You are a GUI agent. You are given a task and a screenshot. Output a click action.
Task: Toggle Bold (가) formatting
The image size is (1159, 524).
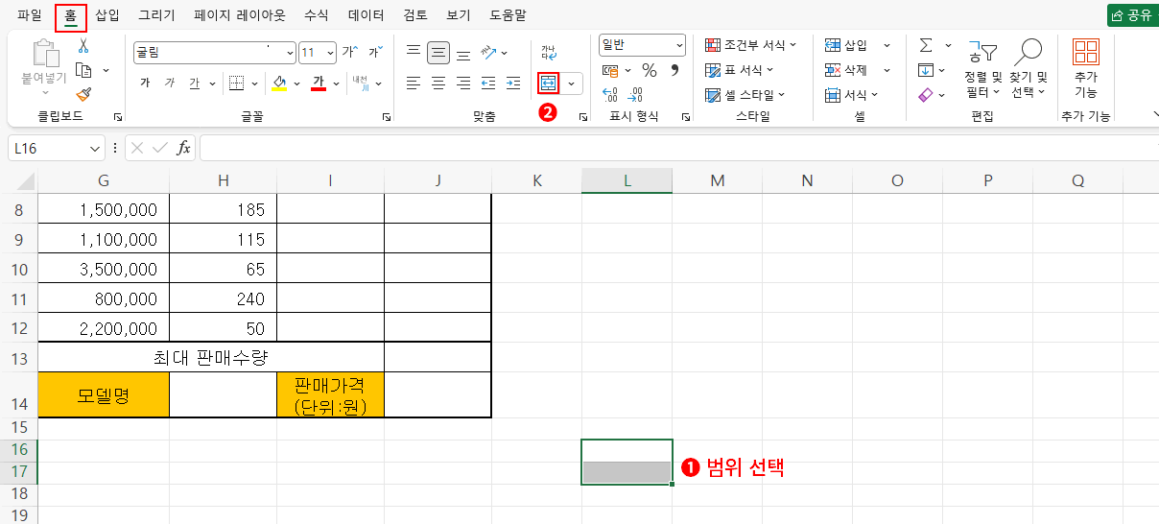point(145,83)
